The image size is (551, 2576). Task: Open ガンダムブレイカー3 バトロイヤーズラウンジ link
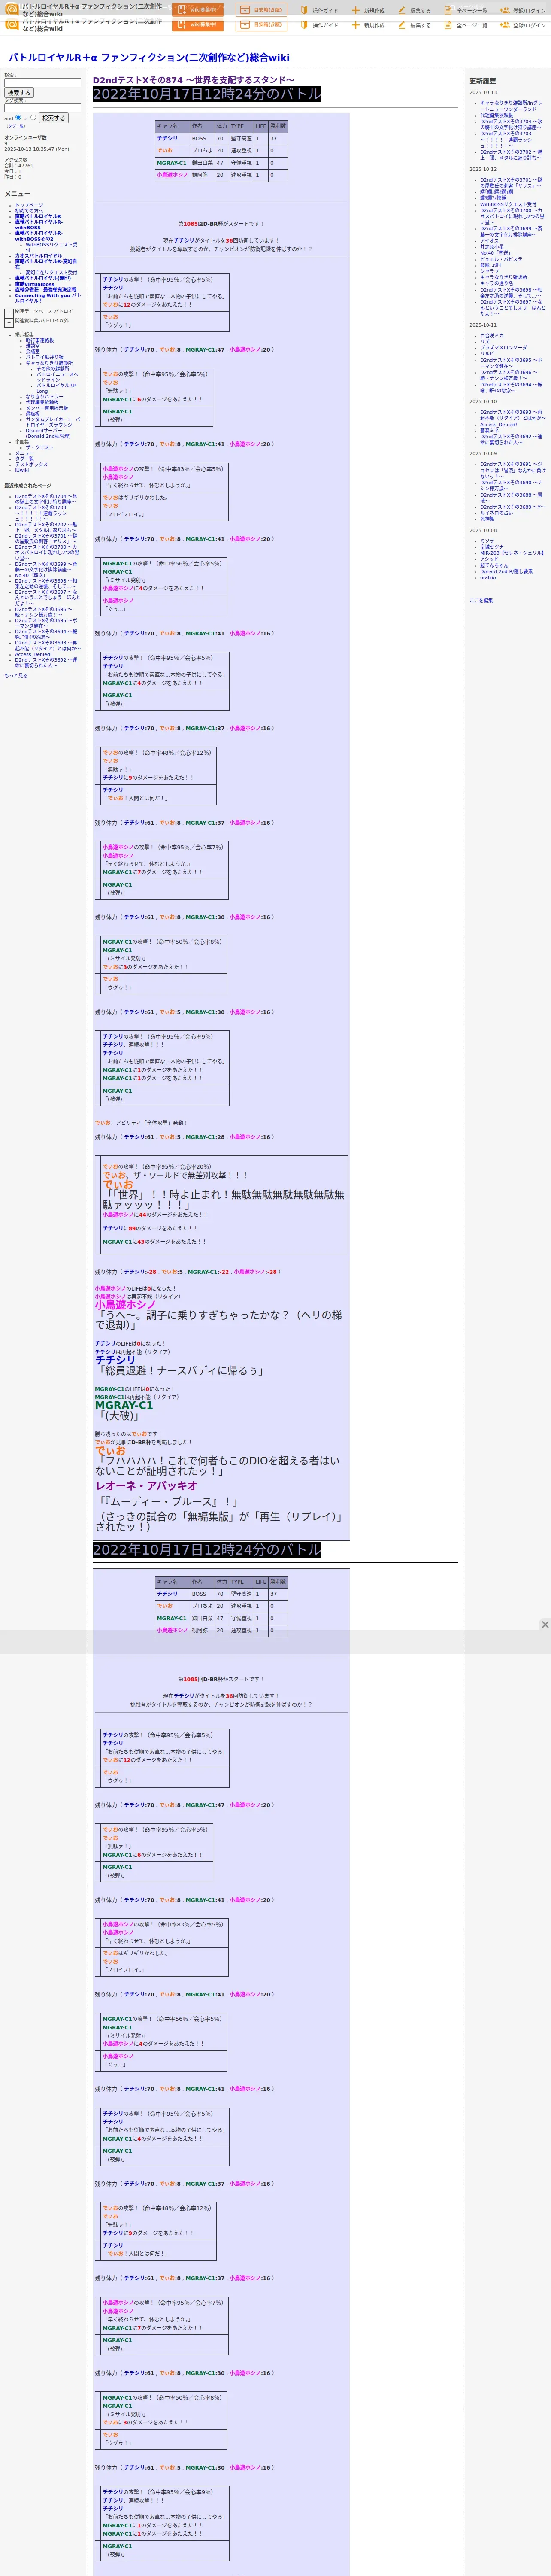(53, 422)
